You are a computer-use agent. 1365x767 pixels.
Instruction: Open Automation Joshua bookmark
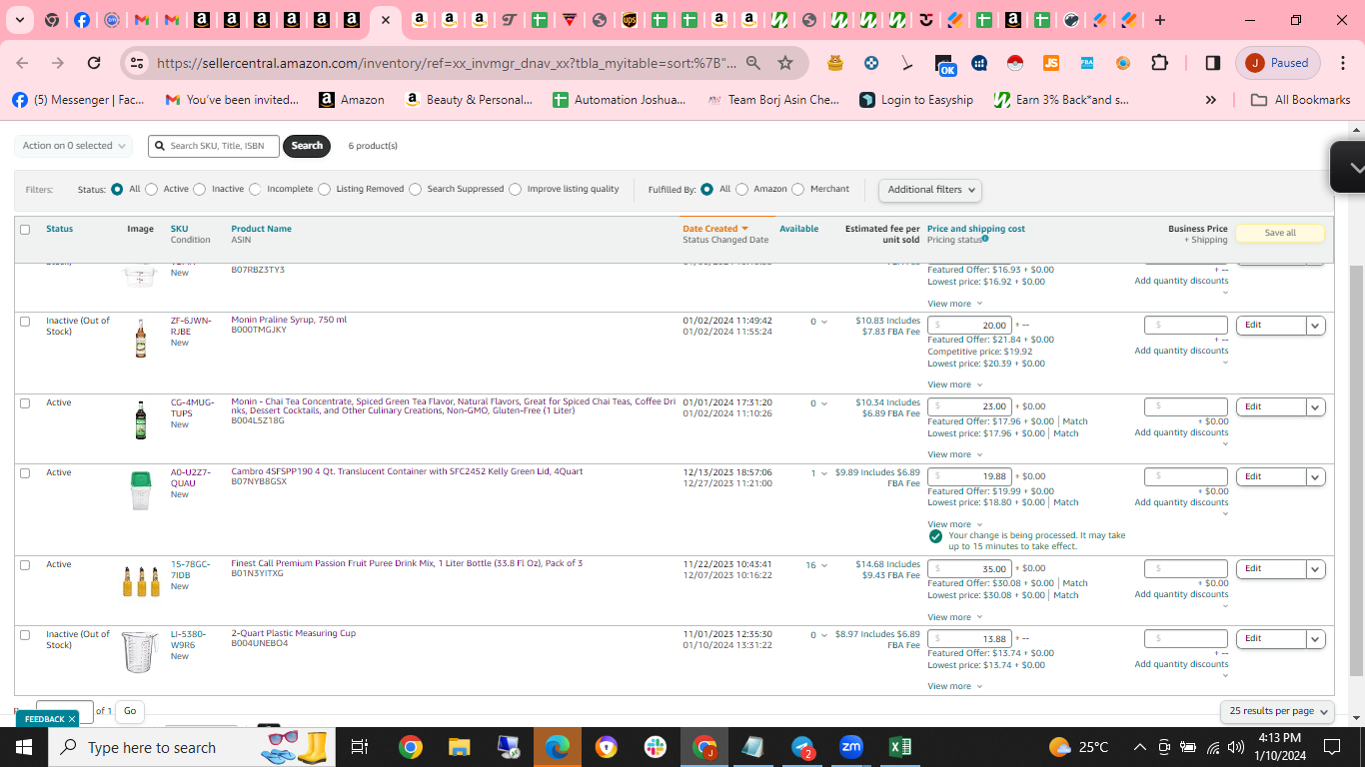(620, 100)
